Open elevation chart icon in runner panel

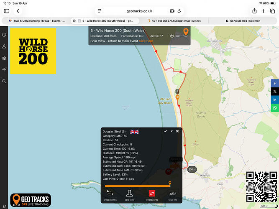(166, 131)
